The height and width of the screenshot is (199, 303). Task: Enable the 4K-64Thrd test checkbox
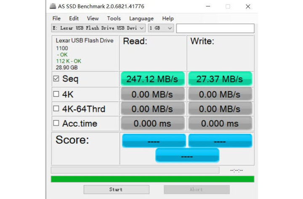[56, 108]
